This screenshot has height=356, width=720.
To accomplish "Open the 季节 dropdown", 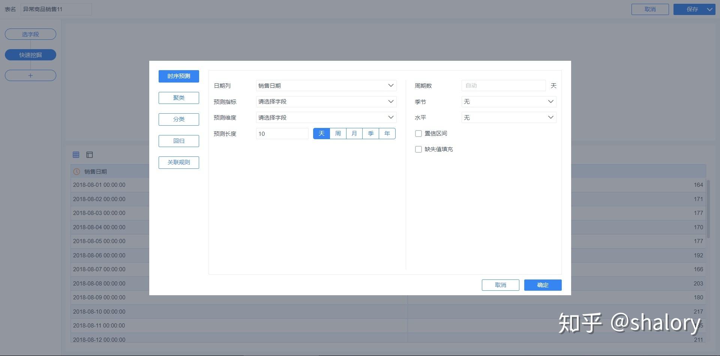I will [508, 102].
